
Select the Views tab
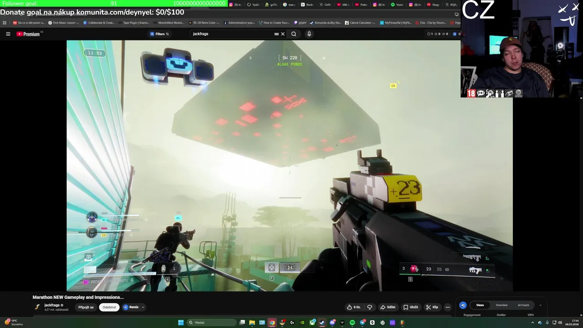(480, 305)
